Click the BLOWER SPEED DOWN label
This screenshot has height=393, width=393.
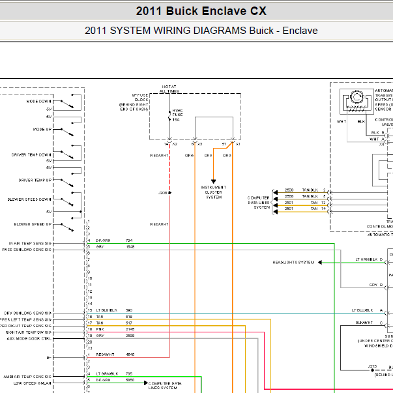[29, 199]
